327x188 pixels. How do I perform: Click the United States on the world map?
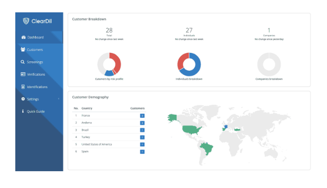click(191, 129)
